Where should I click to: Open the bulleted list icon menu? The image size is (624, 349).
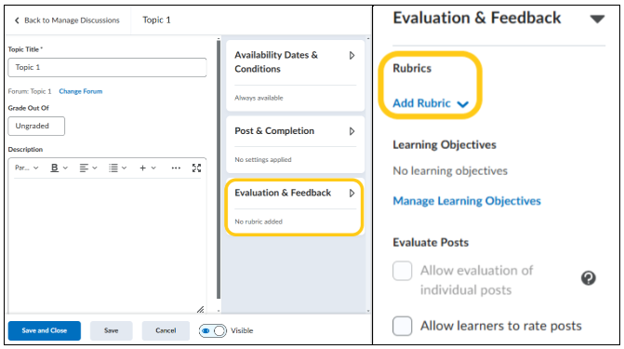pyautogui.click(x=117, y=168)
